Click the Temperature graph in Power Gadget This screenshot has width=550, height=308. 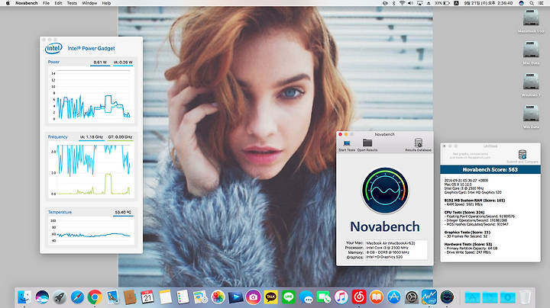click(92, 230)
